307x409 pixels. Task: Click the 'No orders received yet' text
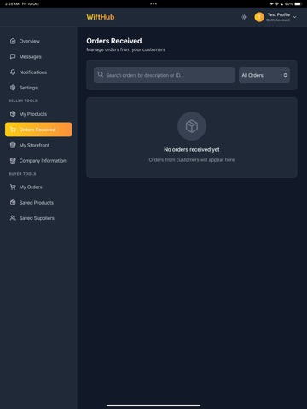click(192, 149)
